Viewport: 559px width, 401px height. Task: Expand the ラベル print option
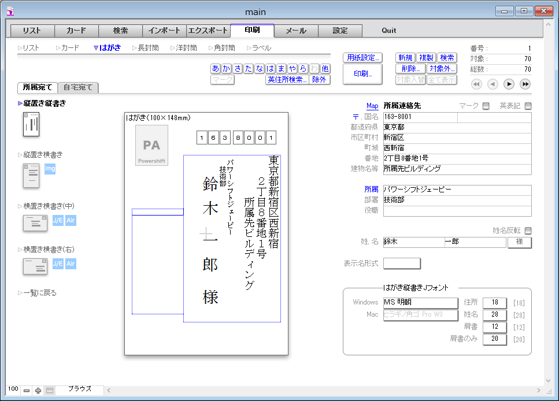point(258,48)
